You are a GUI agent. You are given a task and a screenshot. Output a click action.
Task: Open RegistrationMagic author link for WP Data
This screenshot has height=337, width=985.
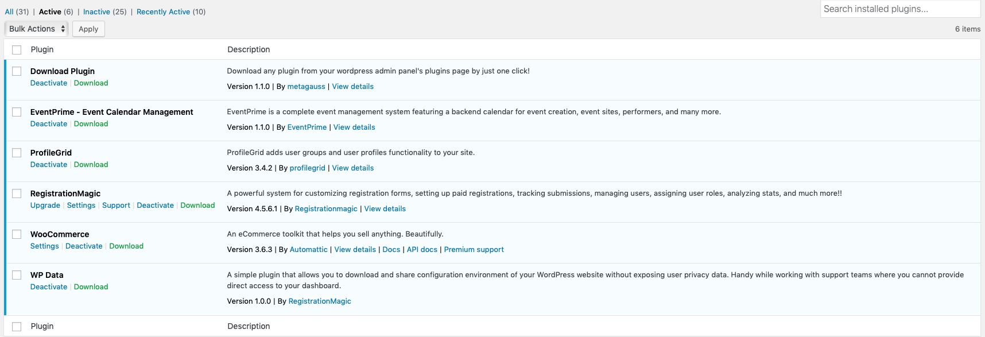[320, 301]
